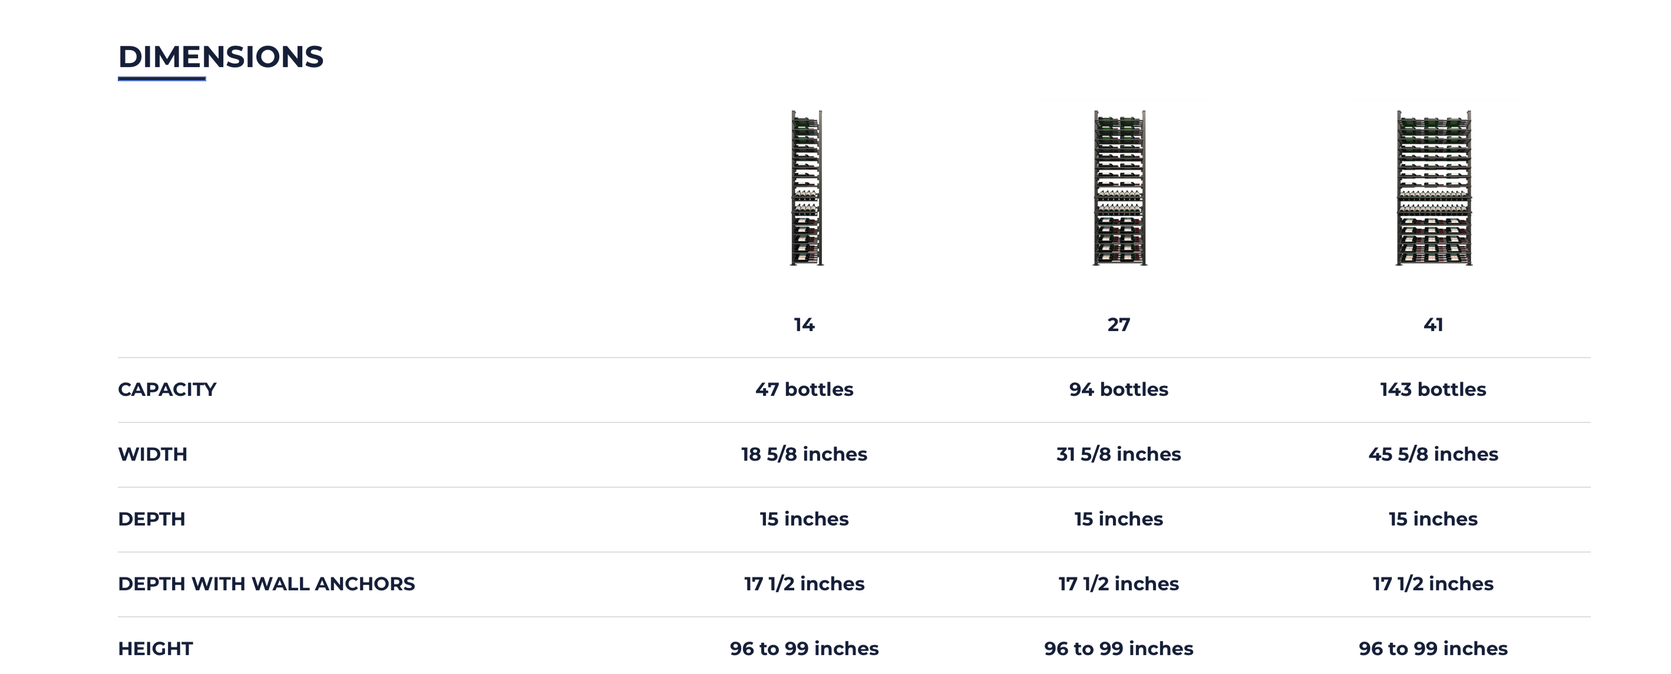Select the DIMENSIONS section heading

(x=220, y=57)
